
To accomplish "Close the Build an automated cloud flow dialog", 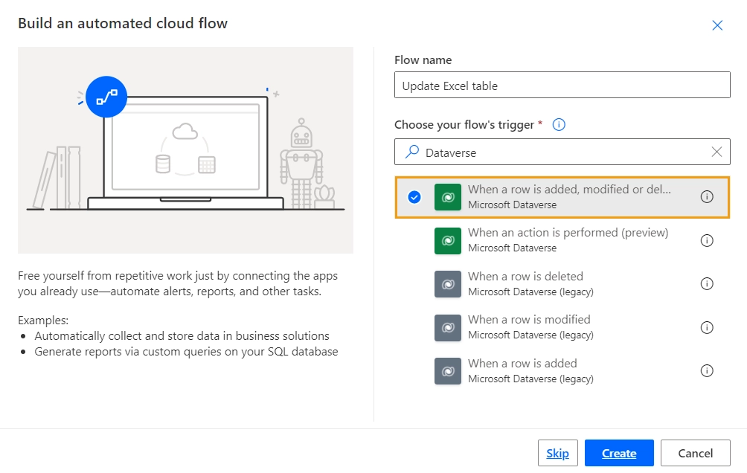I will click(717, 25).
